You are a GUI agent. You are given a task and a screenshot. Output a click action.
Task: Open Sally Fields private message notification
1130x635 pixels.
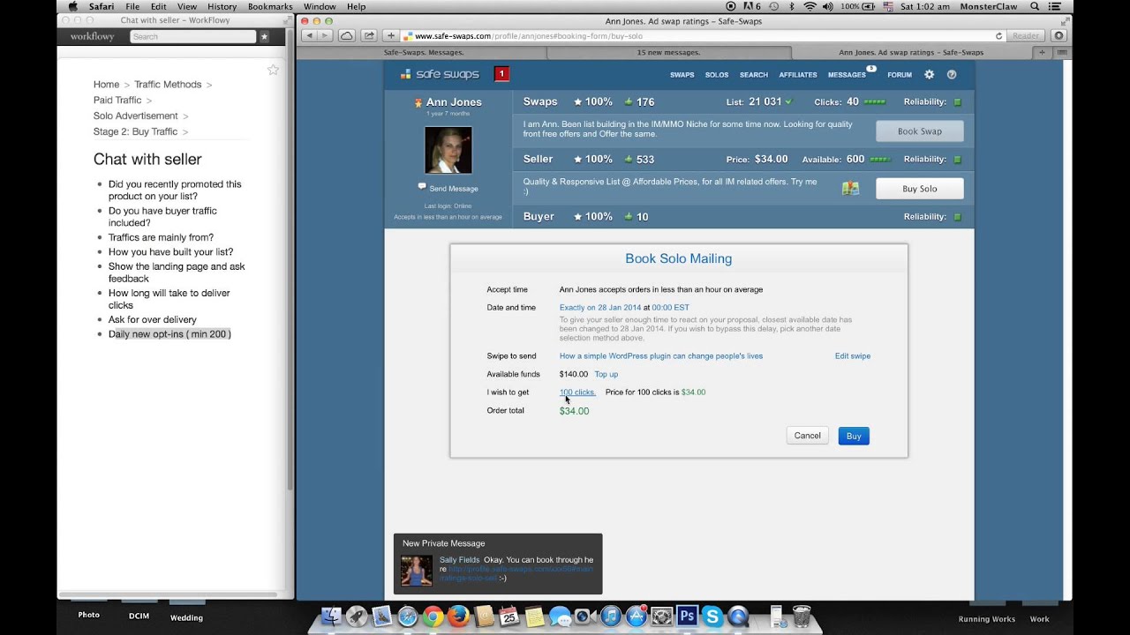click(x=498, y=564)
